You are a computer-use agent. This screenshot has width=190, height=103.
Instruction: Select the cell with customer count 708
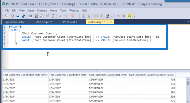pos(152,80)
